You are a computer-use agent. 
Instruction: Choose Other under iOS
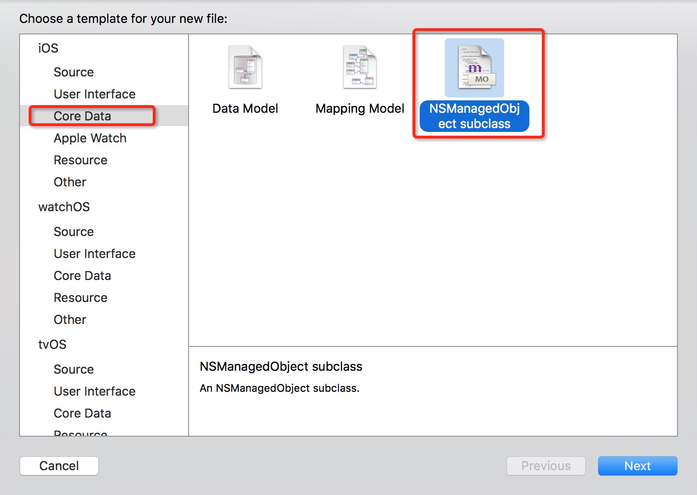pyautogui.click(x=70, y=182)
